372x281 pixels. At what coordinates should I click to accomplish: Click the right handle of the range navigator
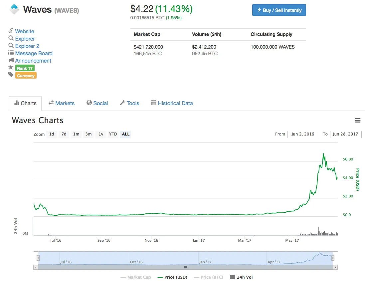(x=333, y=258)
